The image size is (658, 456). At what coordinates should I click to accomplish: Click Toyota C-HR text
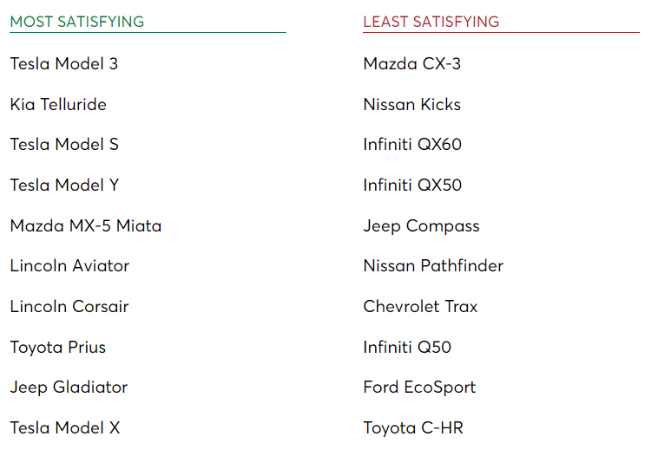413,429
